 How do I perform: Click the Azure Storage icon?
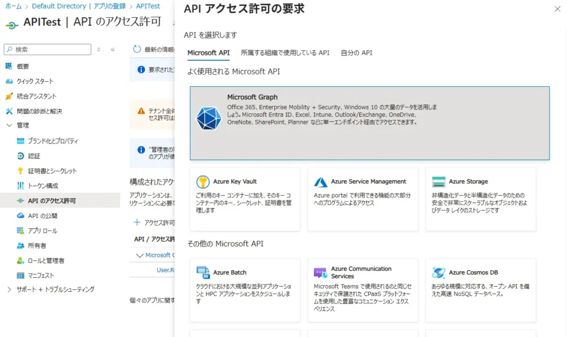(439, 182)
